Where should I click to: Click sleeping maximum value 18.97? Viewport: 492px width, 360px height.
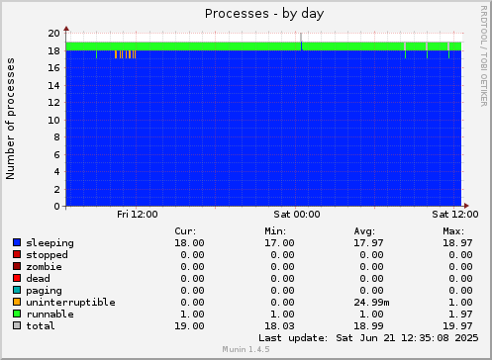click(457, 243)
